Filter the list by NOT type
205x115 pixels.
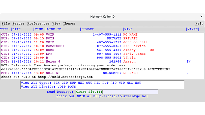pyautogui.click(x=137, y=83)
